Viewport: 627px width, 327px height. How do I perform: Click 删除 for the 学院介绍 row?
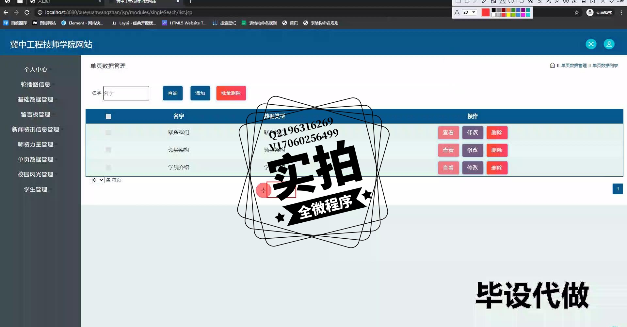pos(497,168)
